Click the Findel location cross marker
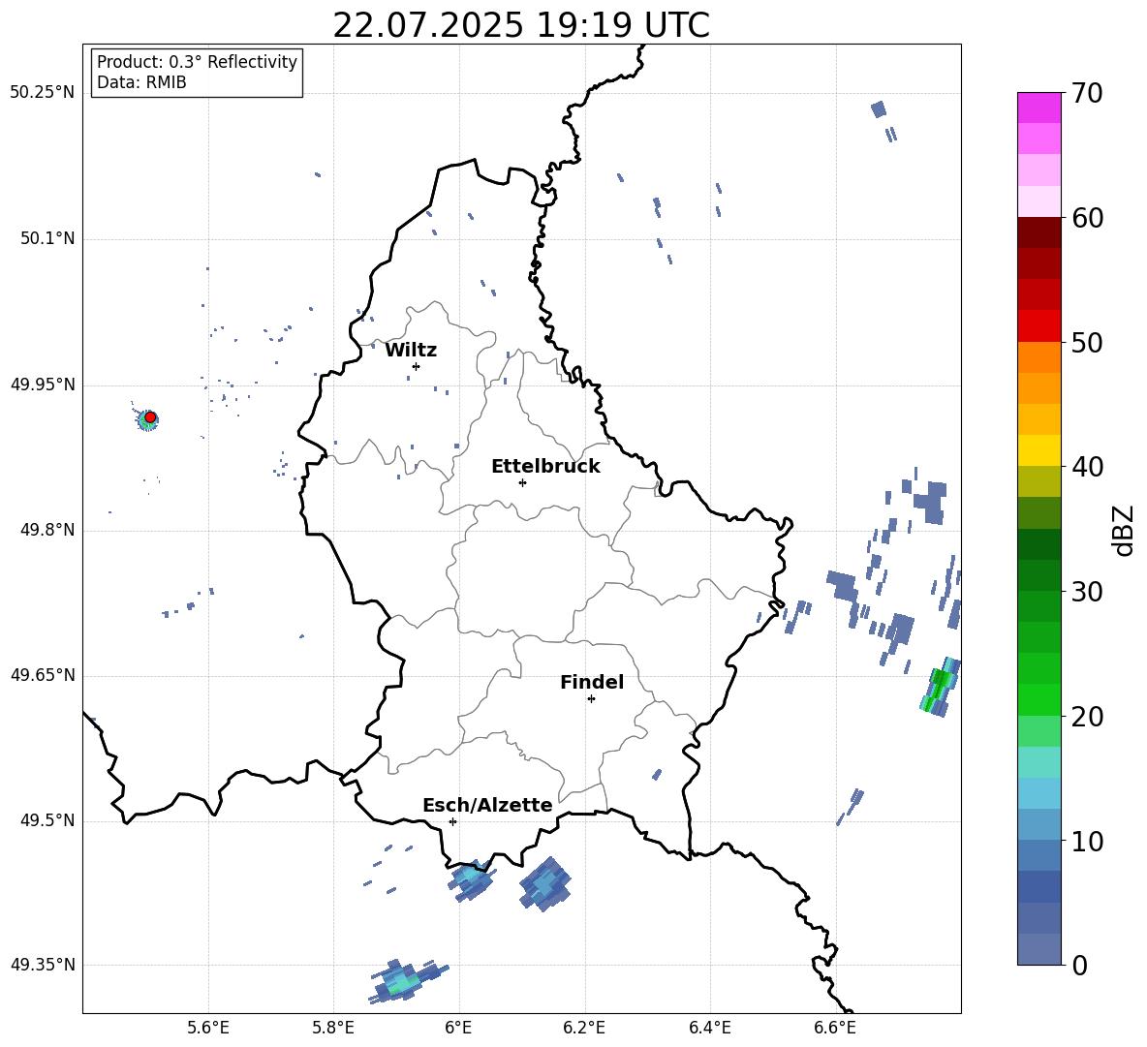This screenshot has width=1147, height=1047. click(x=591, y=699)
